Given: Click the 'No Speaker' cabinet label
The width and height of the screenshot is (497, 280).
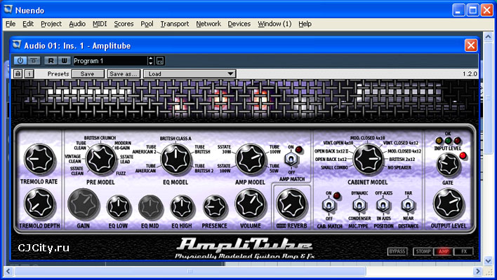Looking at the screenshot, I should 399,167.
